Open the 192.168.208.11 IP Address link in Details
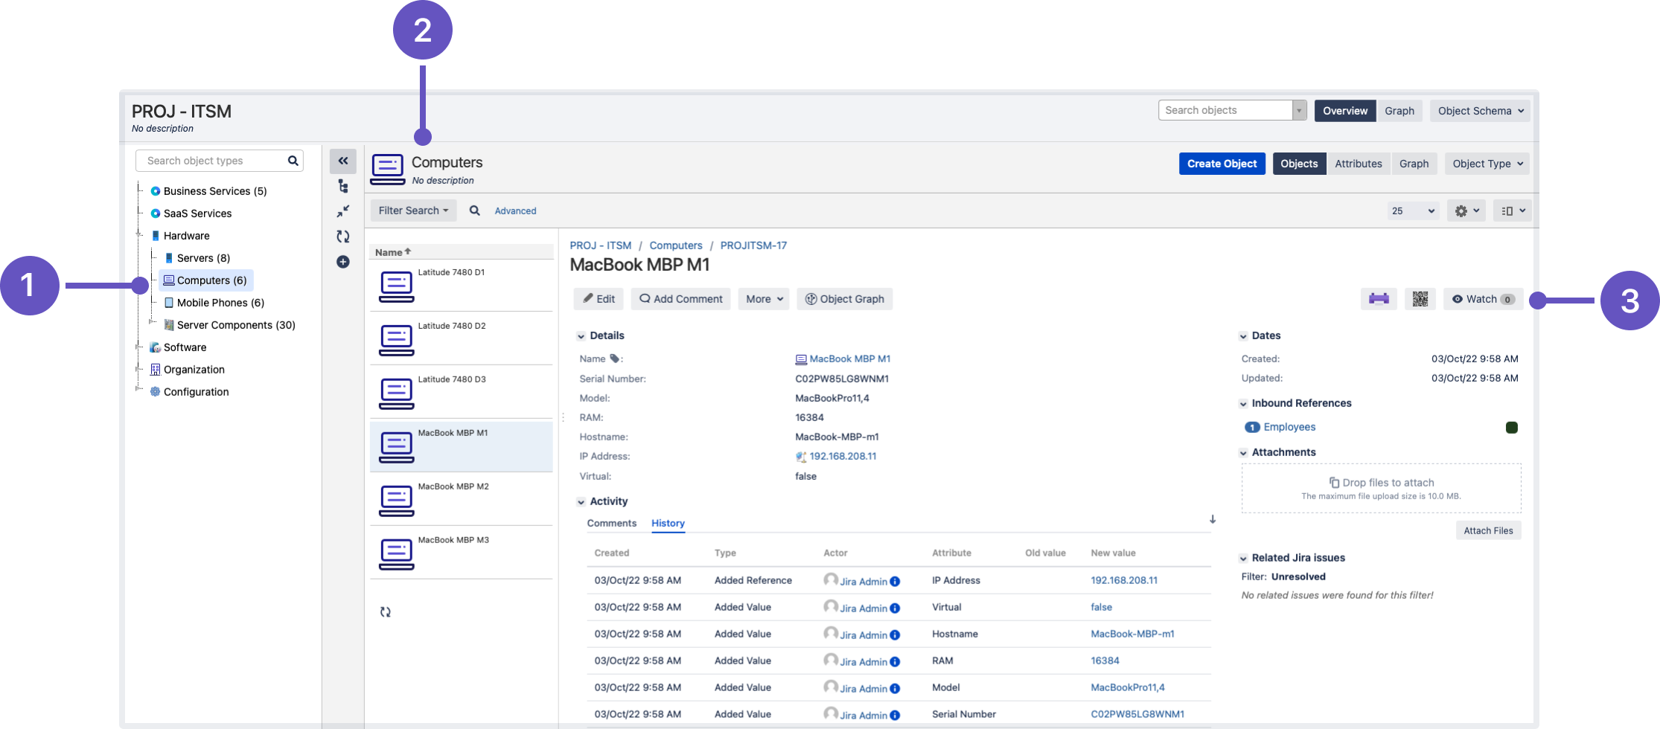This screenshot has width=1660, height=729. coord(843,456)
